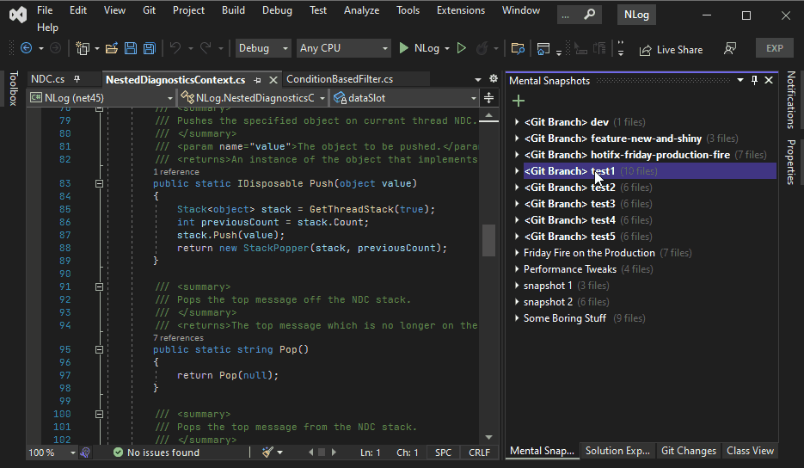The height and width of the screenshot is (468, 804).
Task: Click the IntelliCode icon in status bar
Action: (x=86, y=453)
